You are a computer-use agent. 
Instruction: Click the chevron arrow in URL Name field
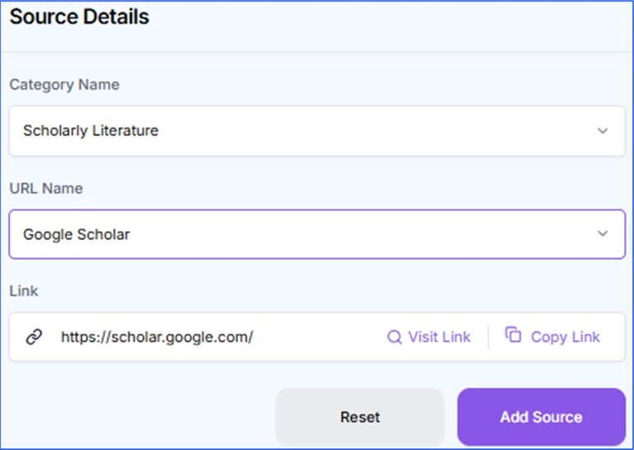[603, 234]
